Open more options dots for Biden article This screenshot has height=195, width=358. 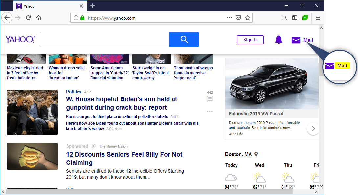(210, 111)
